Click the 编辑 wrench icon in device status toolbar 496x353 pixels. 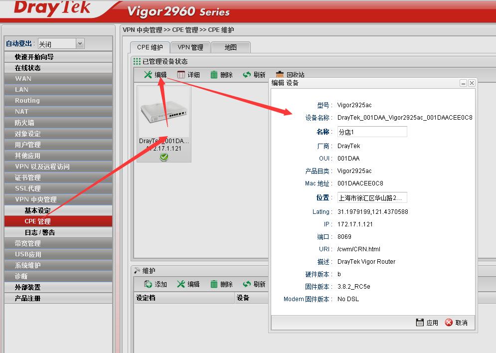point(148,75)
